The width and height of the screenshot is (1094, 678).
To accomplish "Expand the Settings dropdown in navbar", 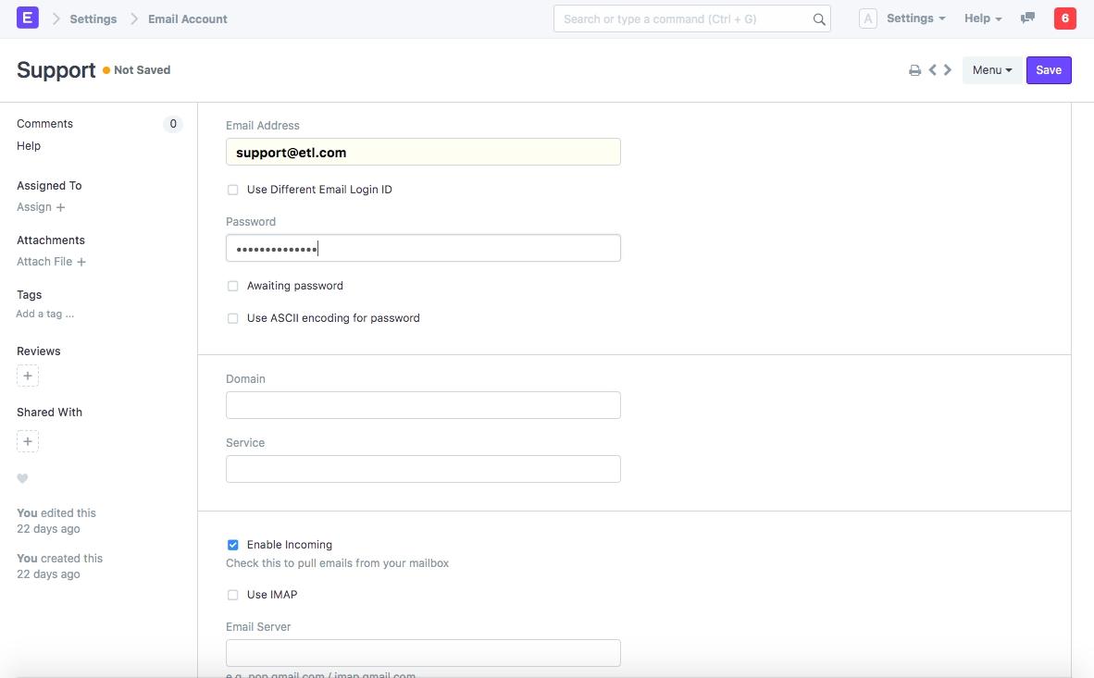I will [x=915, y=18].
